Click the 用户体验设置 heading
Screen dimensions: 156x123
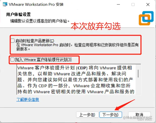coord(18,15)
